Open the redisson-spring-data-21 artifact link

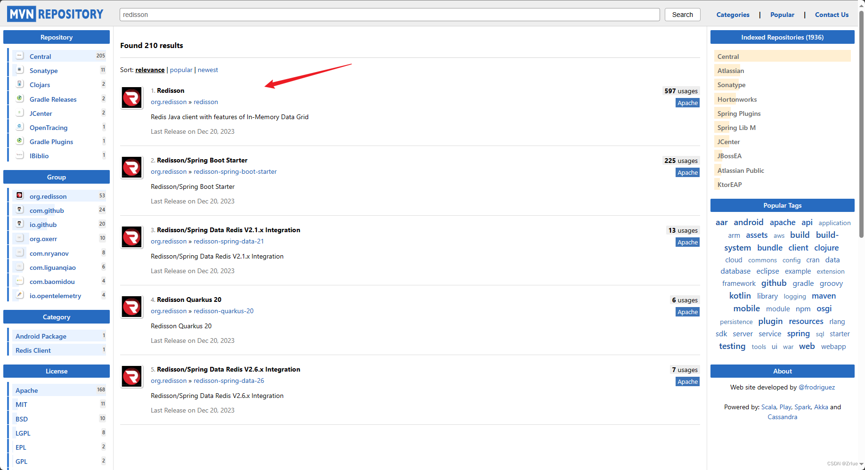(228, 241)
